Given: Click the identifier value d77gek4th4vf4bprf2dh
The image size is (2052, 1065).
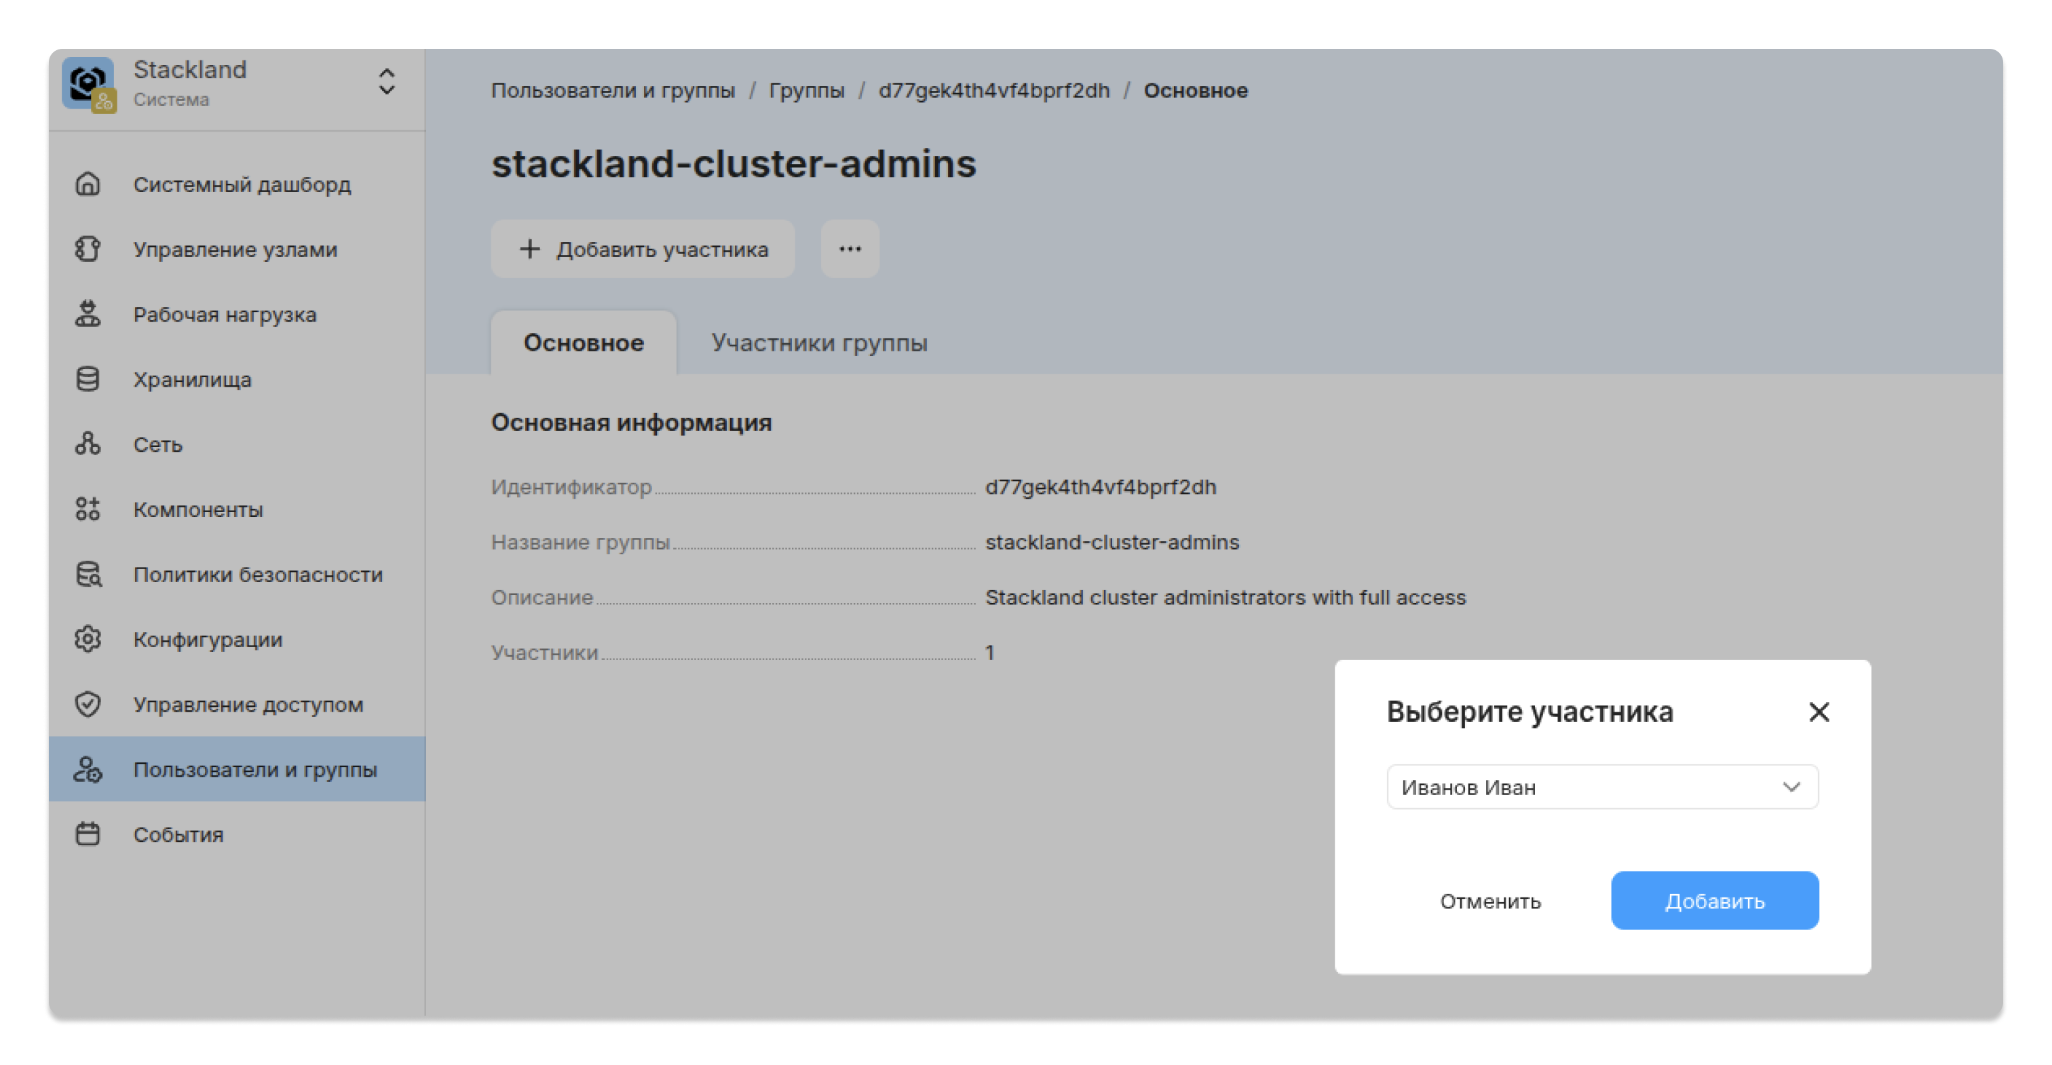Looking at the screenshot, I should point(1101,486).
